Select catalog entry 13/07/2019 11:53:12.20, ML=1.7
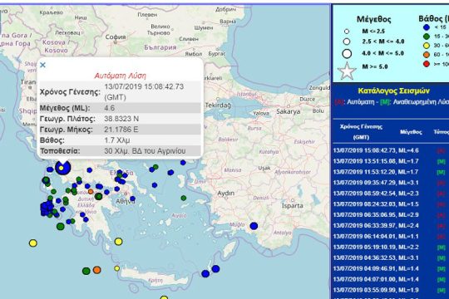Viewport: 449px width, 299px height. click(376, 172)
